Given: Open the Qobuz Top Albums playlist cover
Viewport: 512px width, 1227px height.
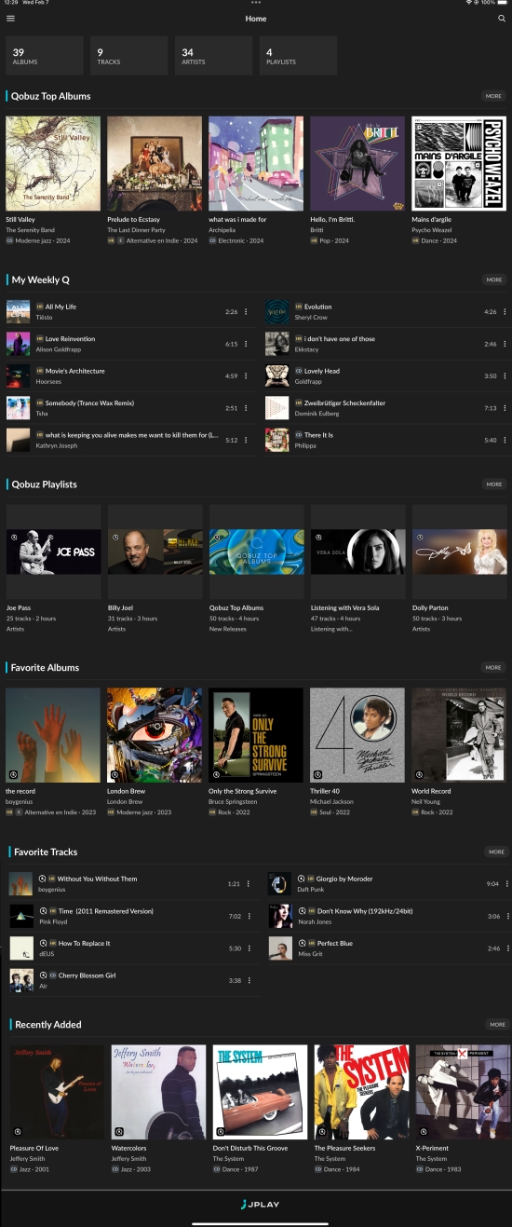Looking at the screenshot, I should [256, 552].
